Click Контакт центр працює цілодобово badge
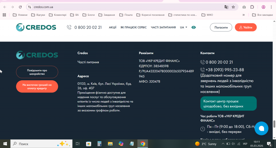Screen dimensions: 276x148 (x=229, y=104)
